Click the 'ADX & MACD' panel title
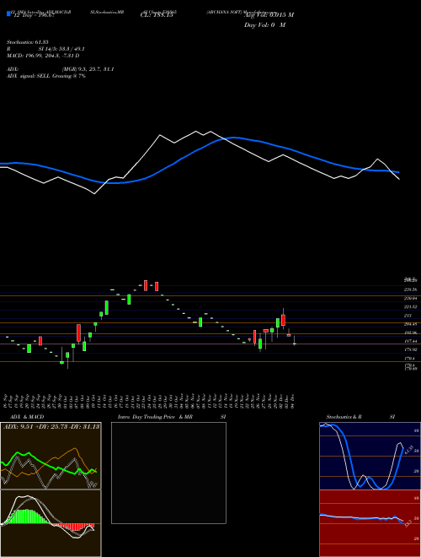This screenshot has width=421, height=557. tap(27, 417)
